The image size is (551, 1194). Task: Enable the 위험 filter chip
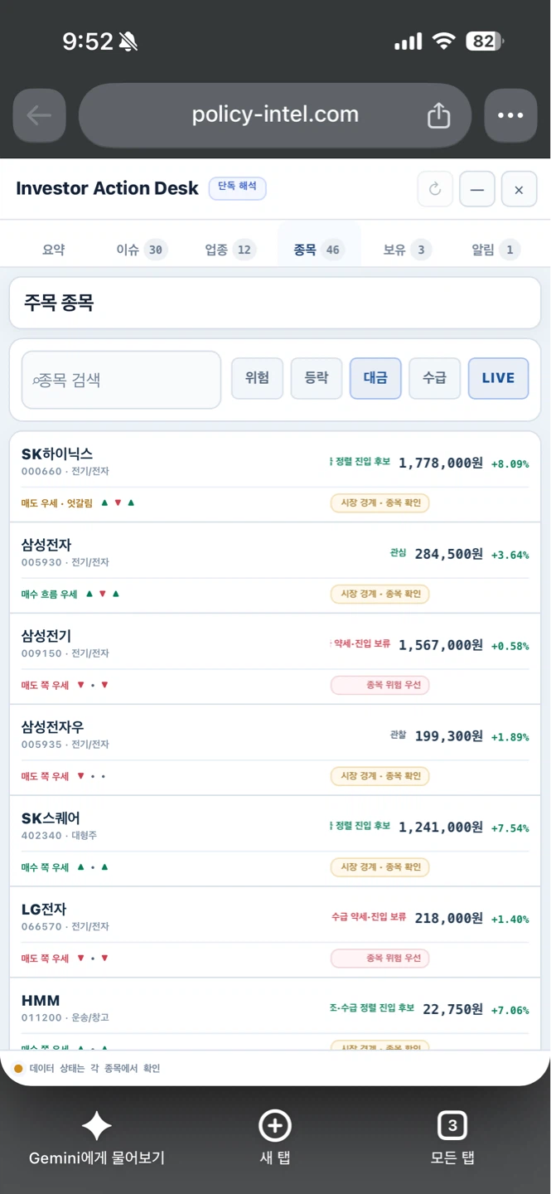point(257,378)
